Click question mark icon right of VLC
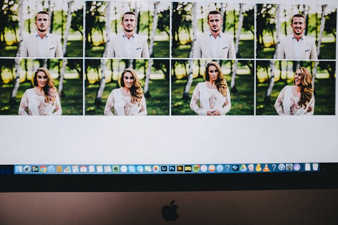This screenshot has width=338, height=225. tap(274, 168)
